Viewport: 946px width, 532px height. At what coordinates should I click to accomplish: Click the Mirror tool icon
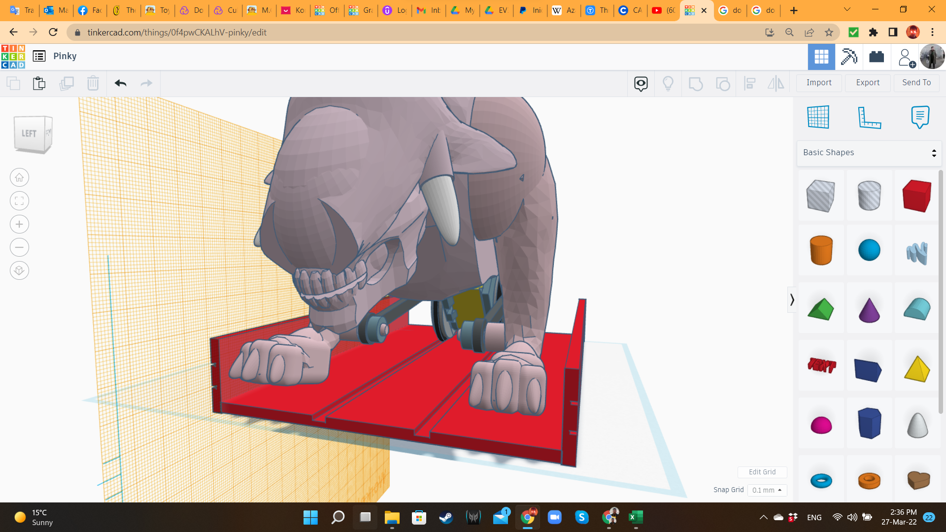tap(776, 84)
